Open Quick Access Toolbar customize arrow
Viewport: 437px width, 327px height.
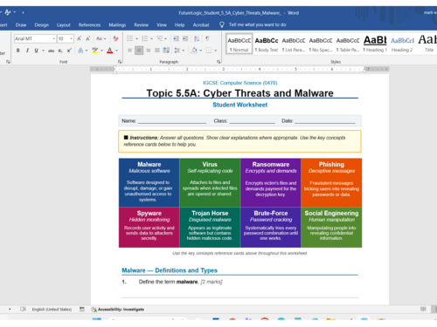click(x=23, y=12)
